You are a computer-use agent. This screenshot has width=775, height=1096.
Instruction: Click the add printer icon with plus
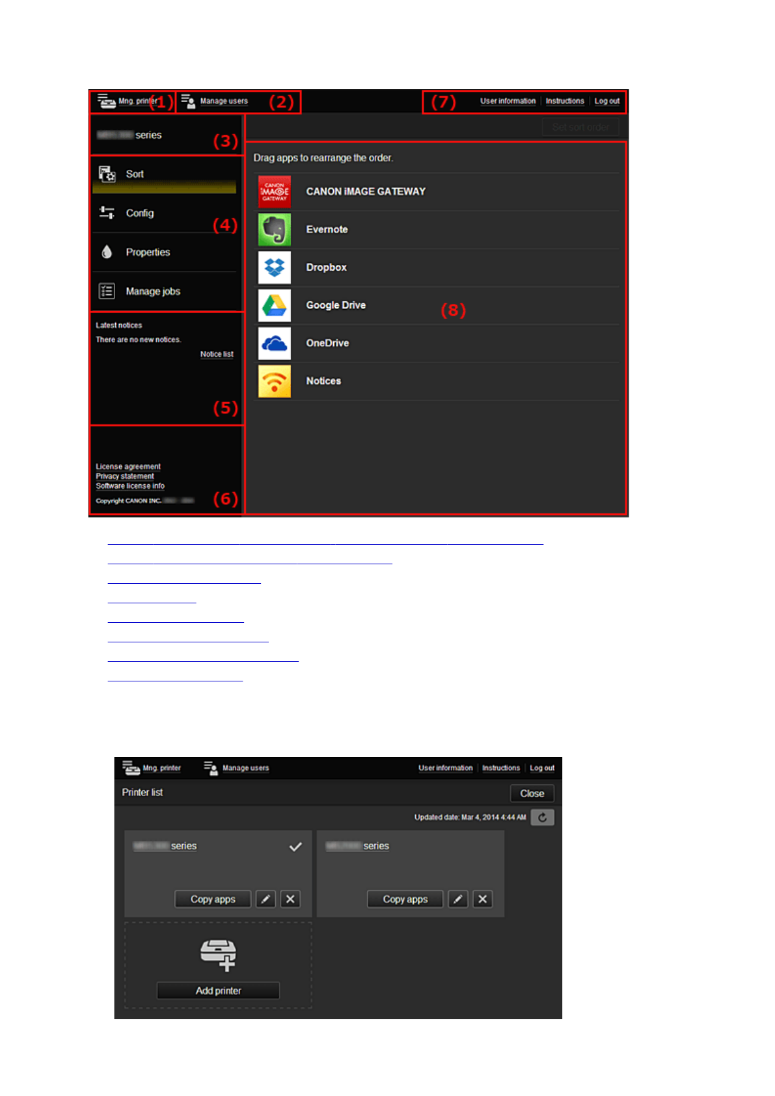click(218, 955)
